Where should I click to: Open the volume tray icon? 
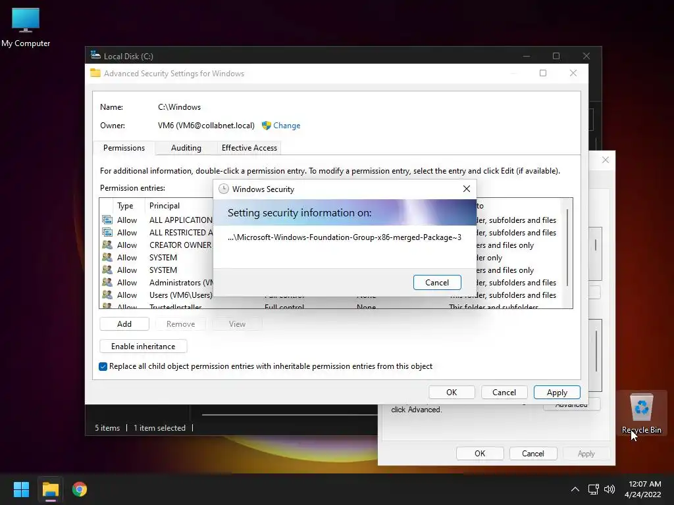click(x=609, y=489)
